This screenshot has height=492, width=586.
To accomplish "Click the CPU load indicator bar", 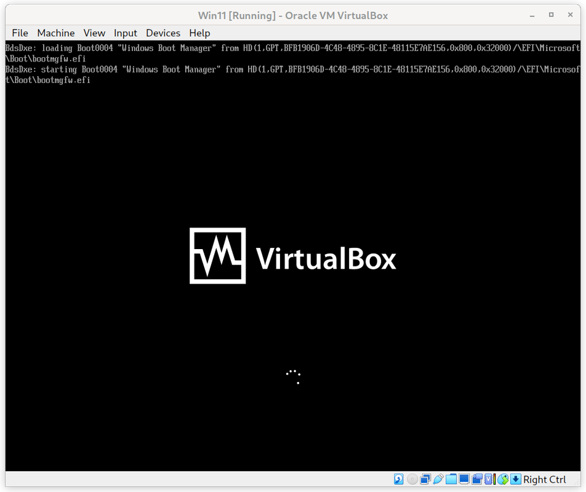I will click(x=494, y=479).
